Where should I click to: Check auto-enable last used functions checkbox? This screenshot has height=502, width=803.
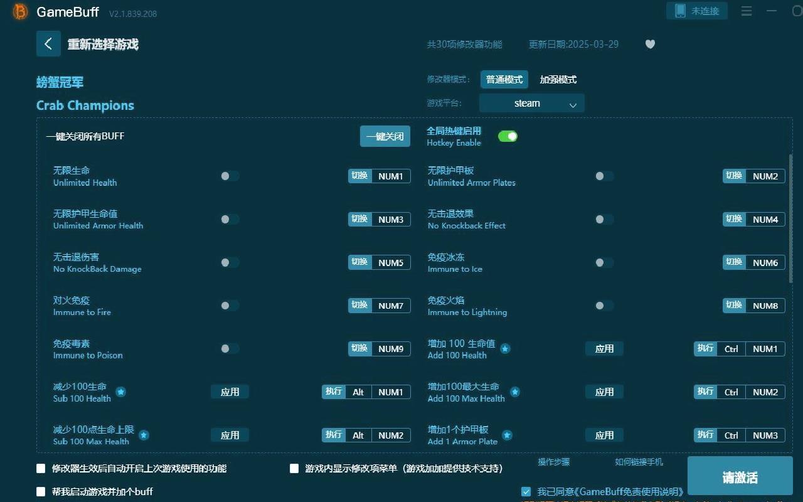(41, 468)
